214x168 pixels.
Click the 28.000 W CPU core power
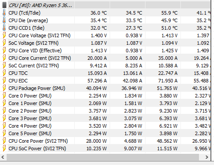96,141
